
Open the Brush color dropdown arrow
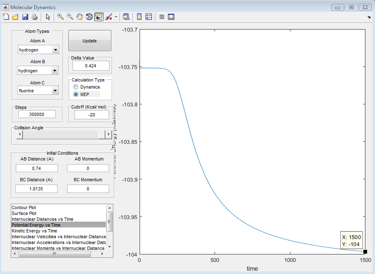(116, 17)
